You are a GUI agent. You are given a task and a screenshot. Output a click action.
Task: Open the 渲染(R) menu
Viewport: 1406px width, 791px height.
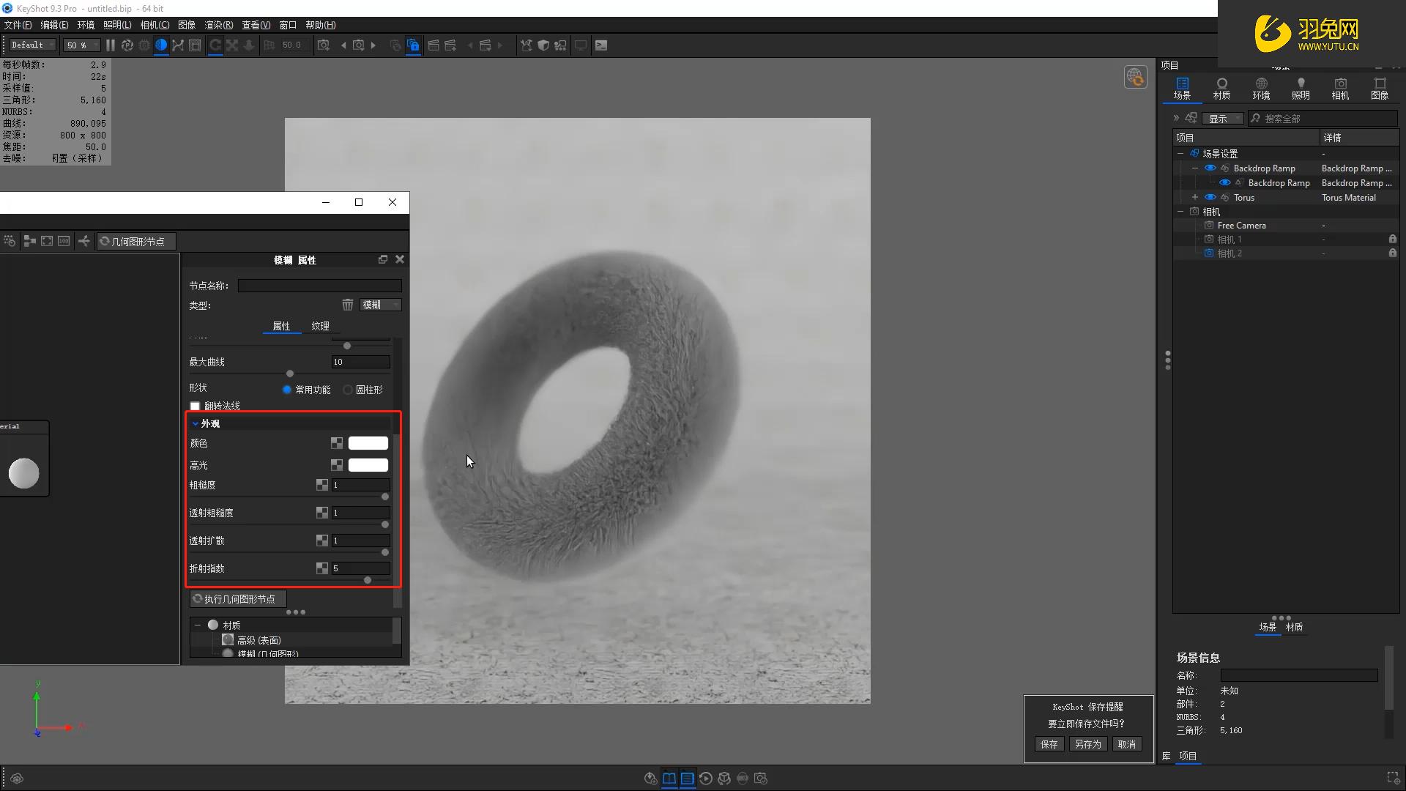[x=218, y=25]
